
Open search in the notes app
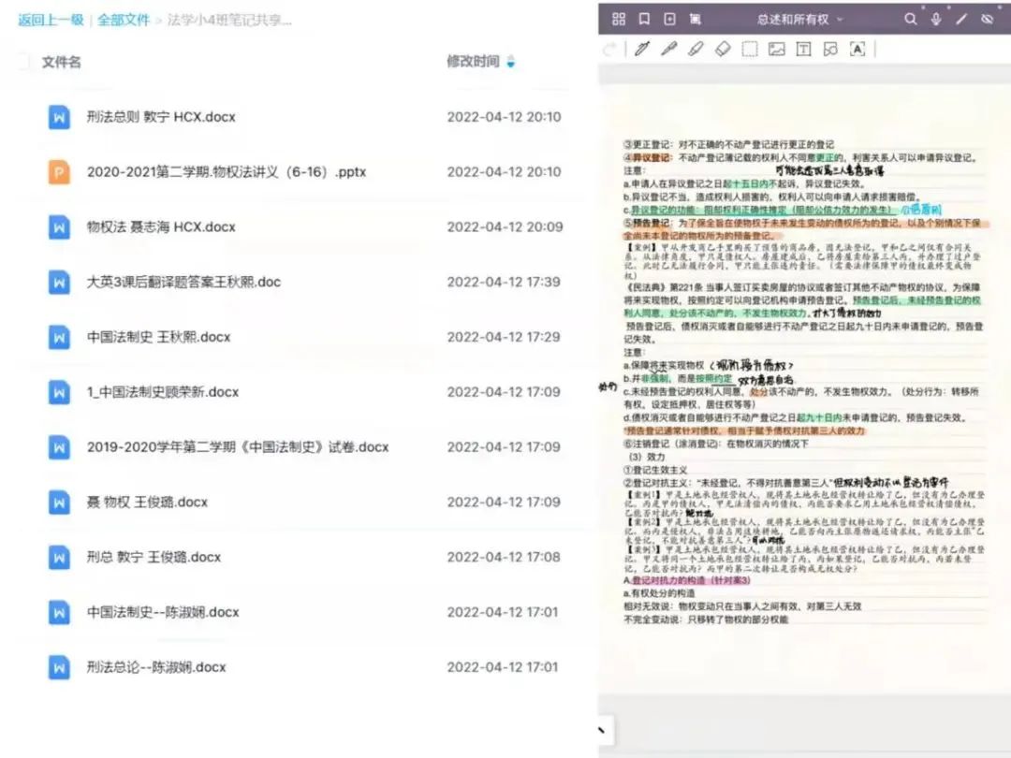pyautogui.click(x=911, y=19)
